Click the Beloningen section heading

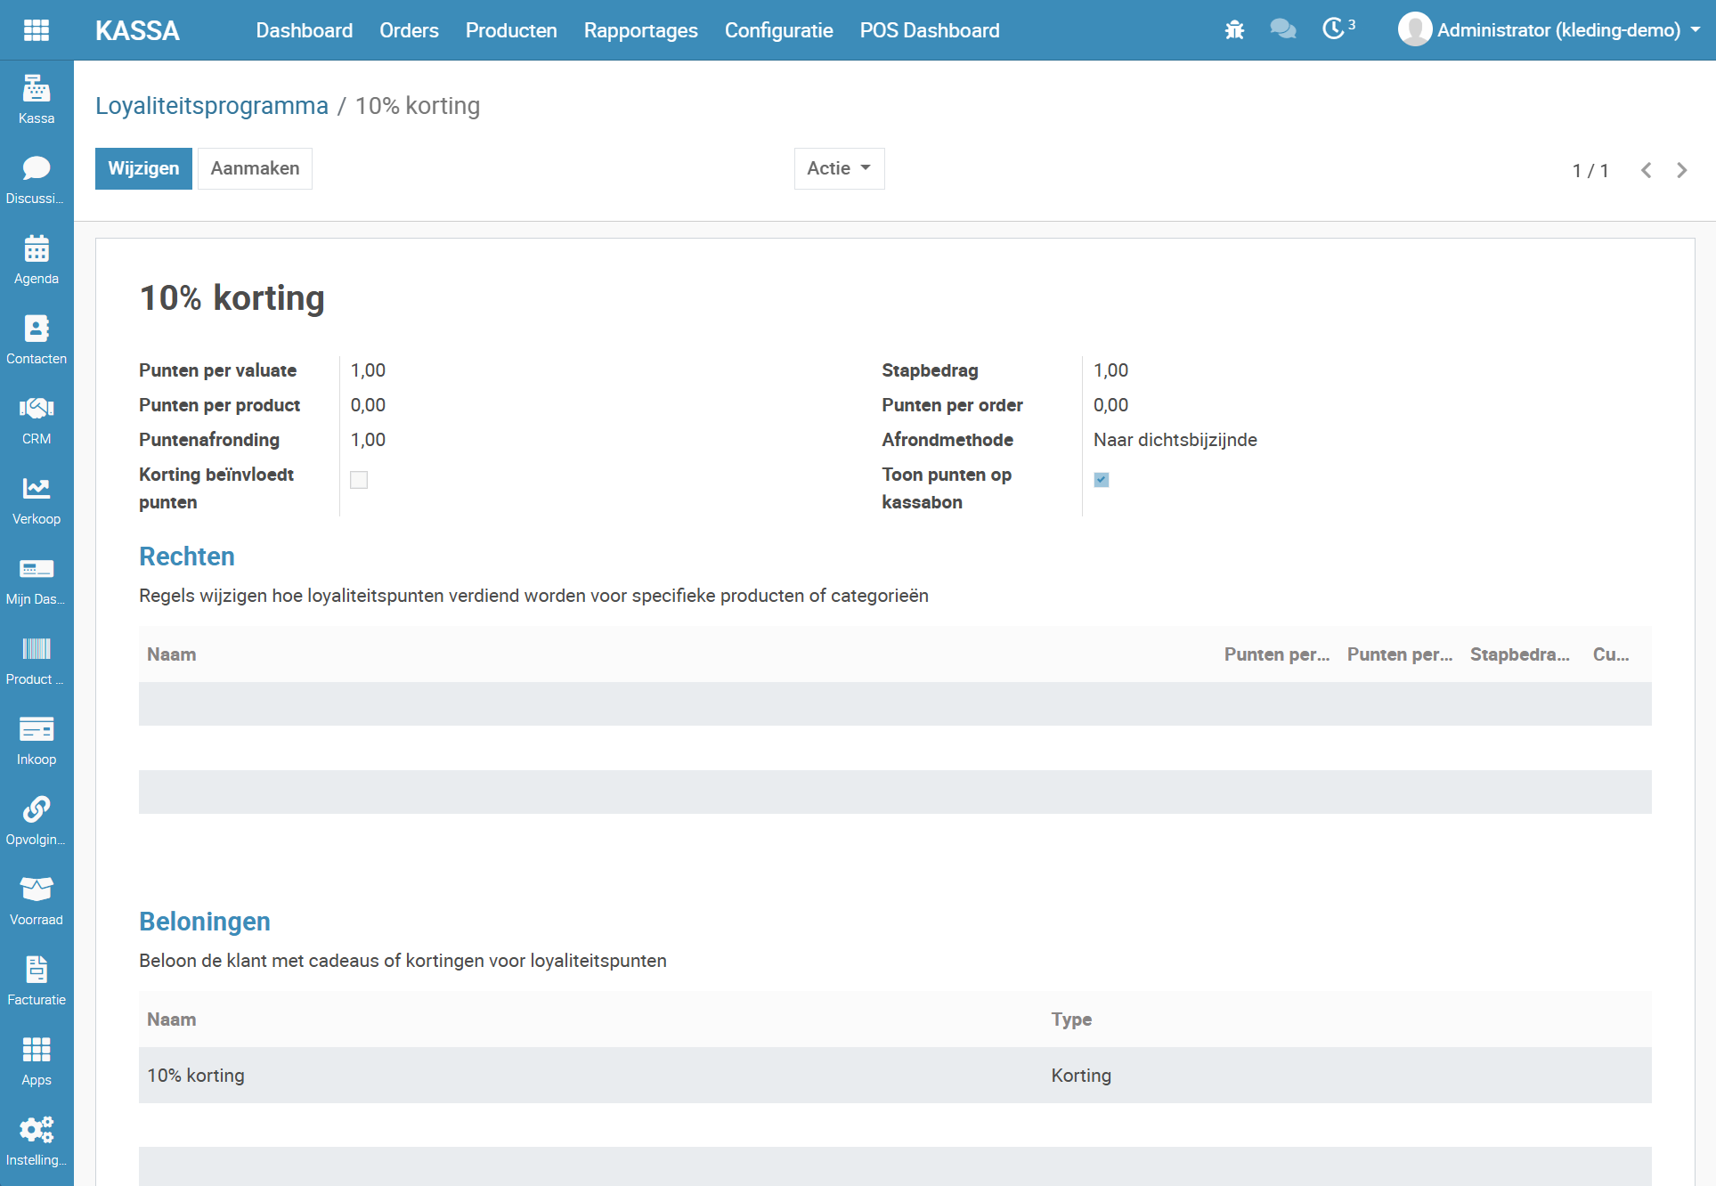(205, 922)
